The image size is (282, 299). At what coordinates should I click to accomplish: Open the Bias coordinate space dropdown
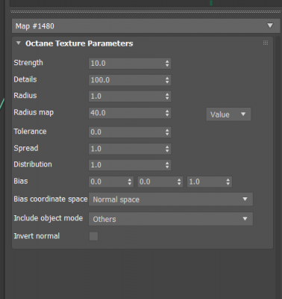click(171, 199)
